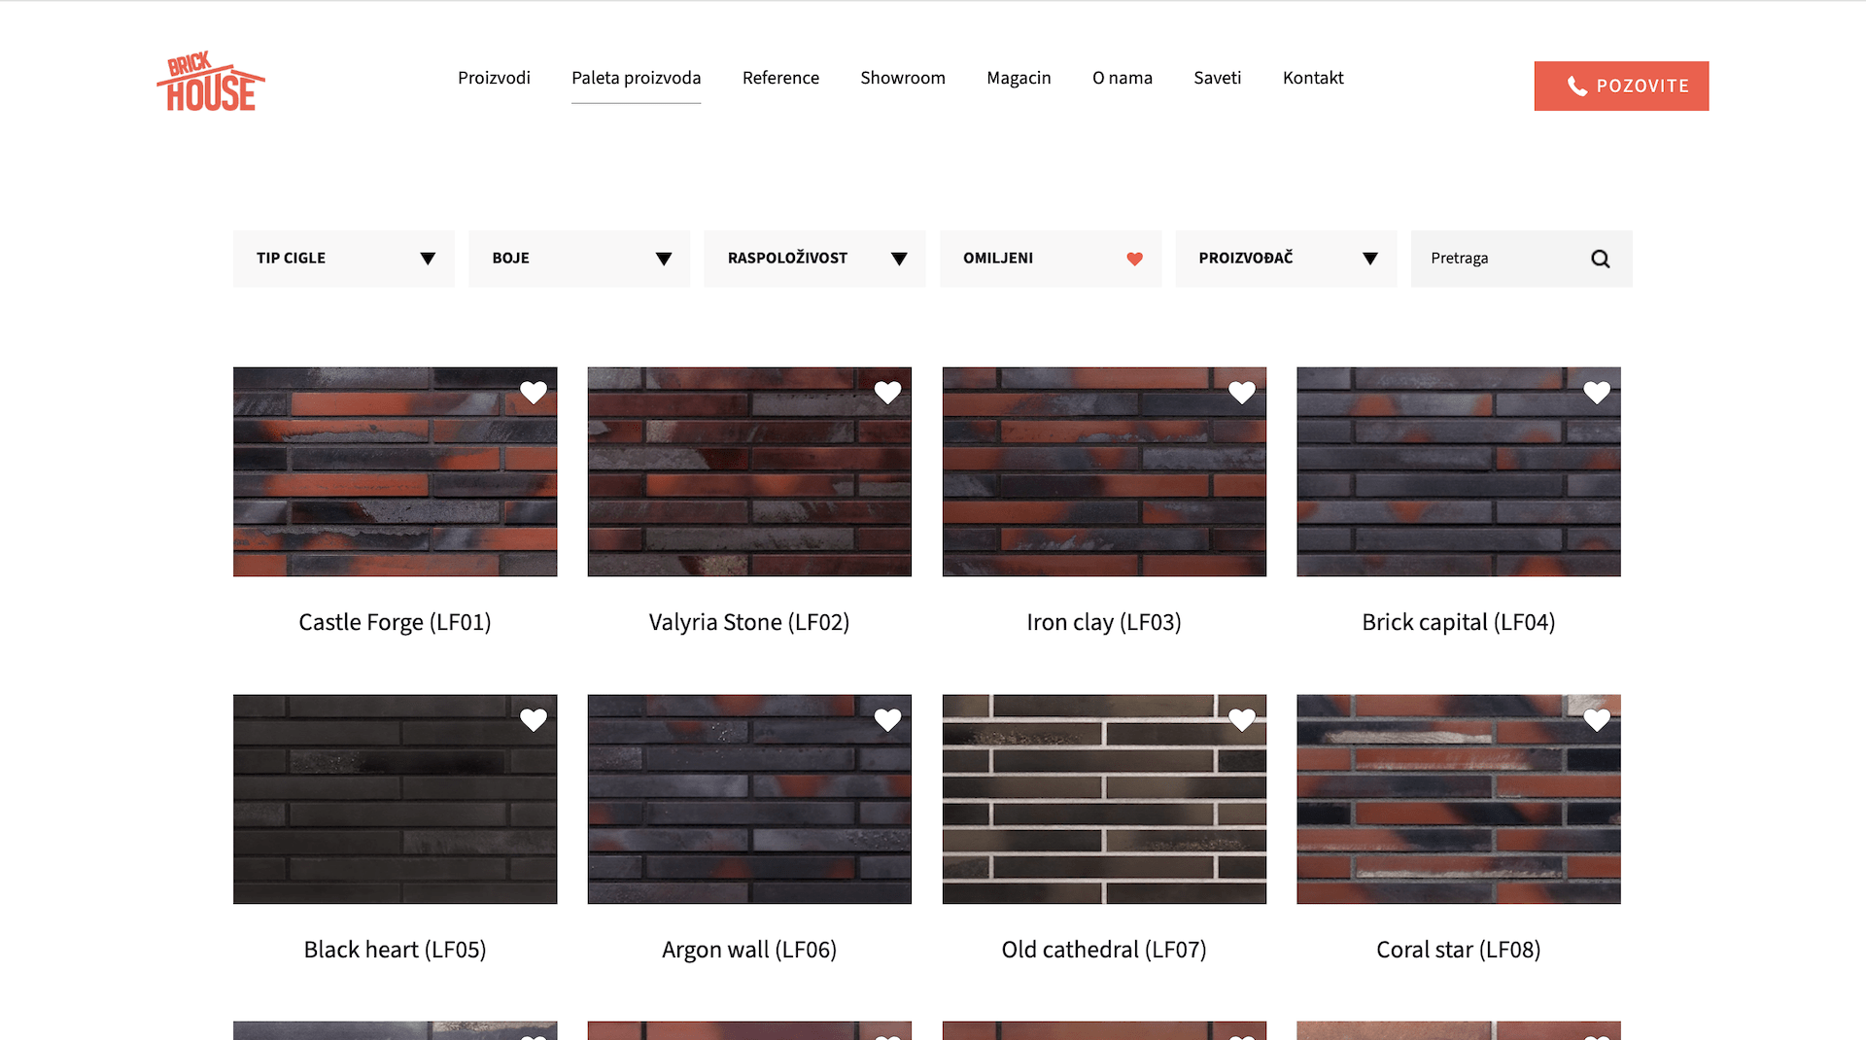Open the Raspoloživost dropdown
The width and height of the screenshot is (1866, 1040).
tap(814, 259)
